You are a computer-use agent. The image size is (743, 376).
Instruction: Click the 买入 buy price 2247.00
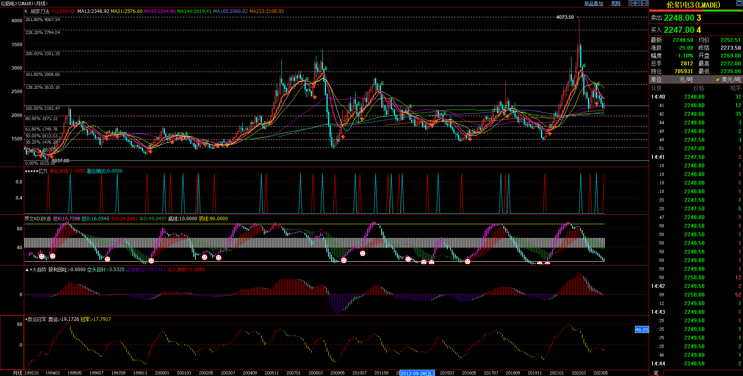[x=679, y=30]
